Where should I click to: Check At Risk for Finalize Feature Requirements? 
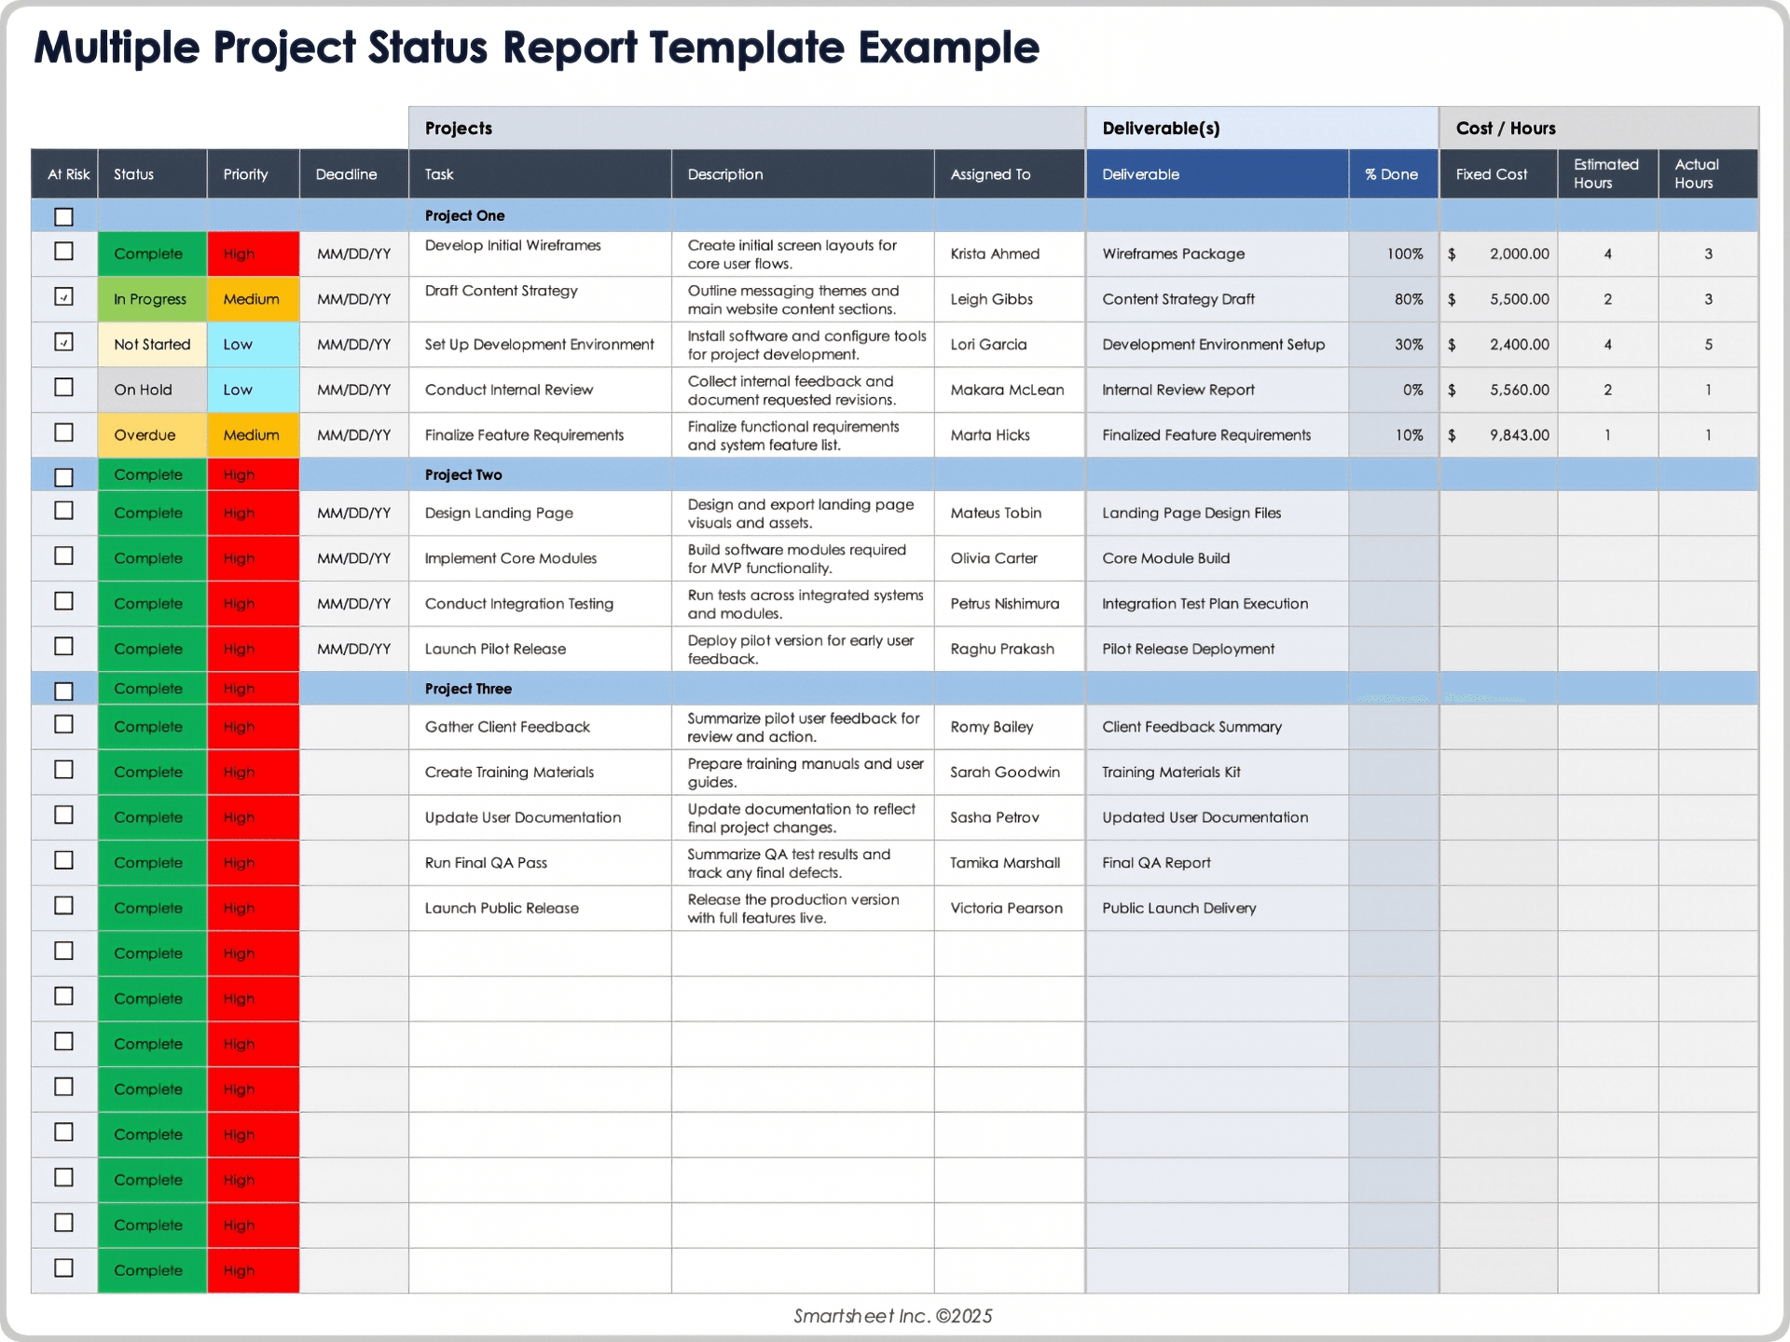point(63,432)
